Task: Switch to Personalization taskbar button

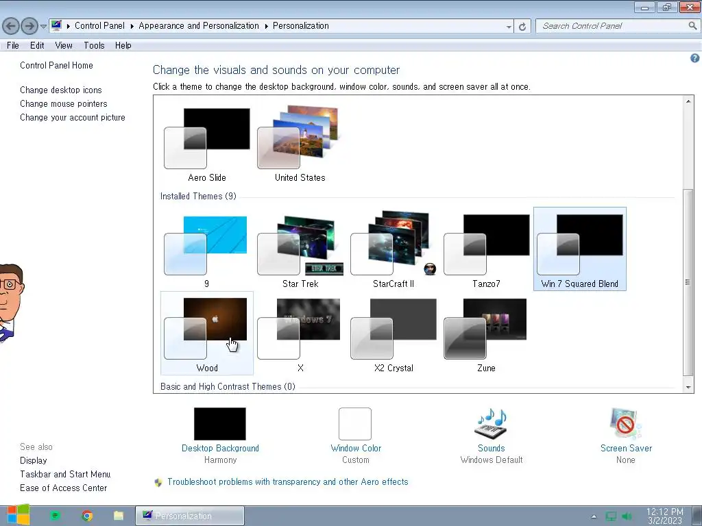Action: pos(190,516)
